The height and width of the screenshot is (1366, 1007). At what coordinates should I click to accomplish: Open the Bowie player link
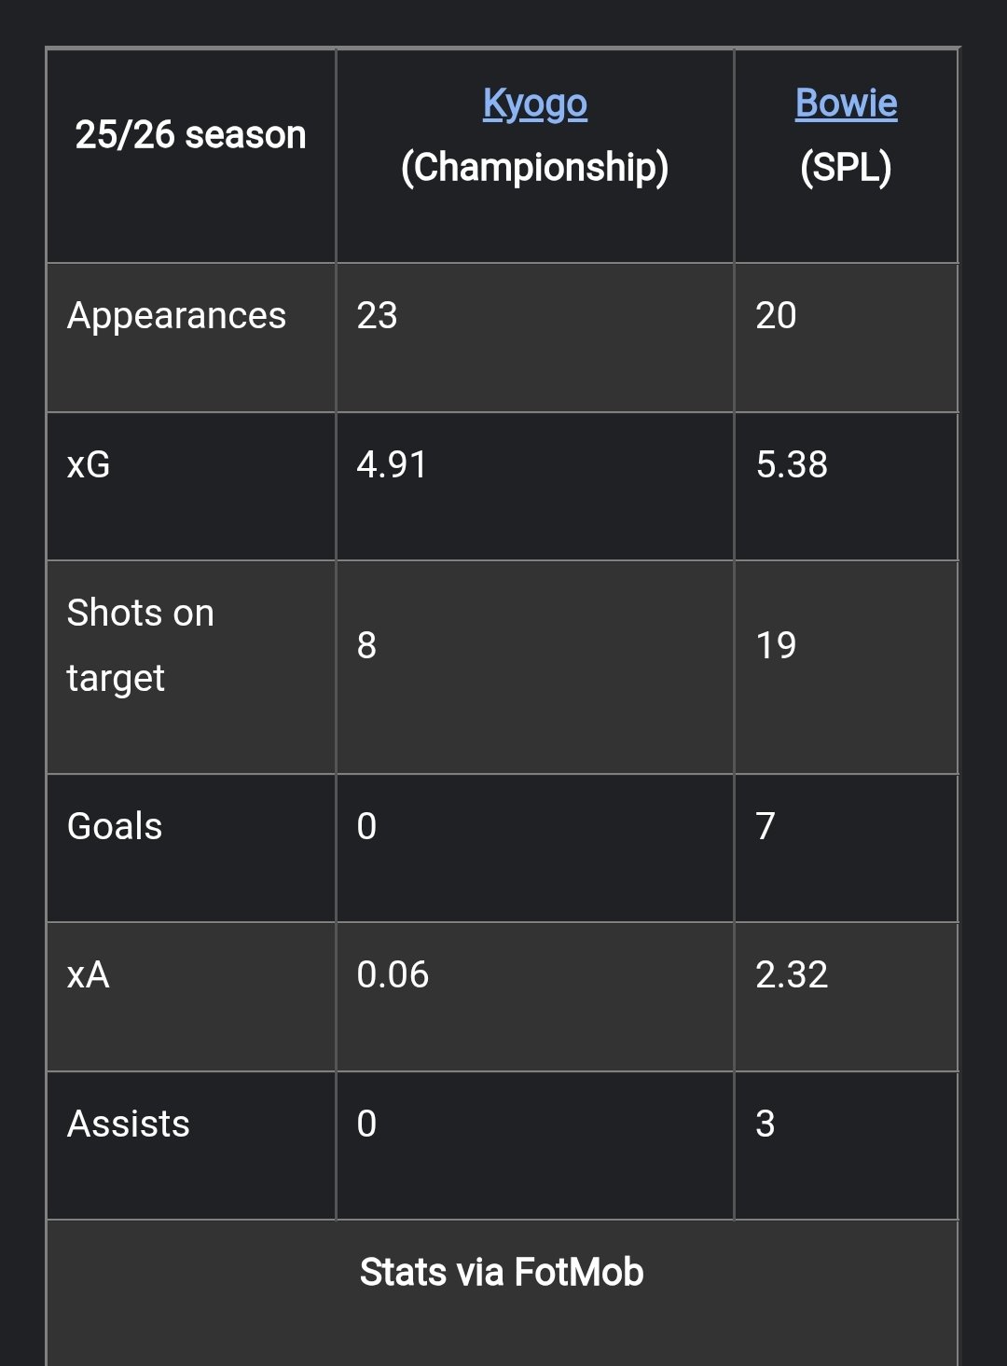[x=846, y=103]
